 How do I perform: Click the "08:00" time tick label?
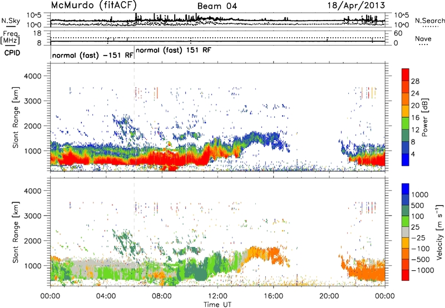click(162, 296)
